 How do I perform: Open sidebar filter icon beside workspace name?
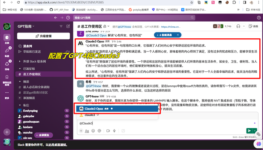(61, 26)
